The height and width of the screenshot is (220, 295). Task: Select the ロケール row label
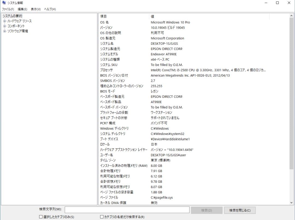tap(105, 144)
